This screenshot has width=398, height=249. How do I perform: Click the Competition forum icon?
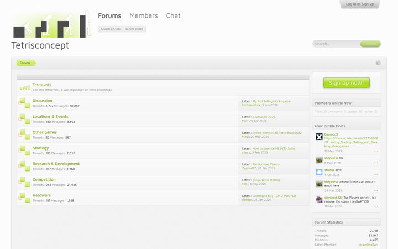24,182
